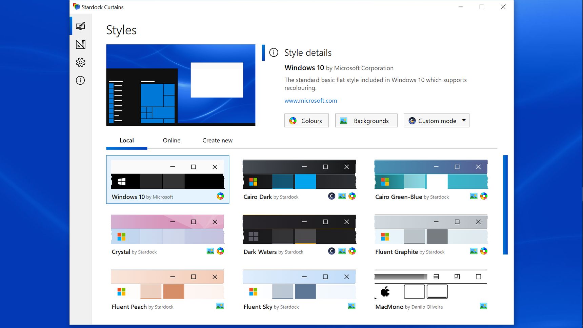Image resolution: width=583 pixels, height=328 pixels.
Task: Open the Settings gear sidebar icon
Action: pyautogui.click(x=80, y=62)
